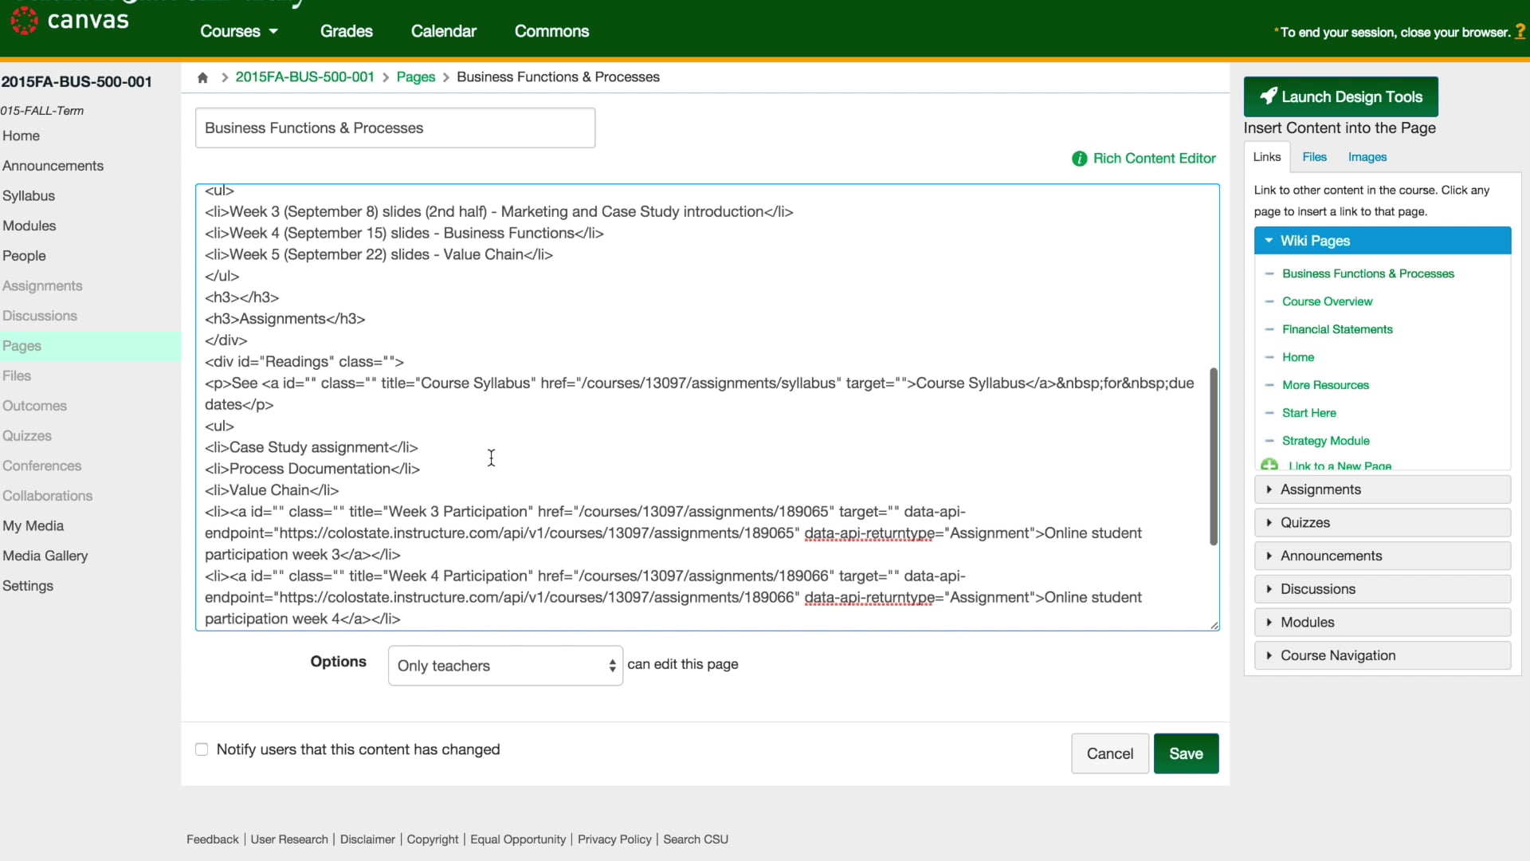Click the breadcrumb home icon
This screenshot has height=861, width=1530.
202,77
